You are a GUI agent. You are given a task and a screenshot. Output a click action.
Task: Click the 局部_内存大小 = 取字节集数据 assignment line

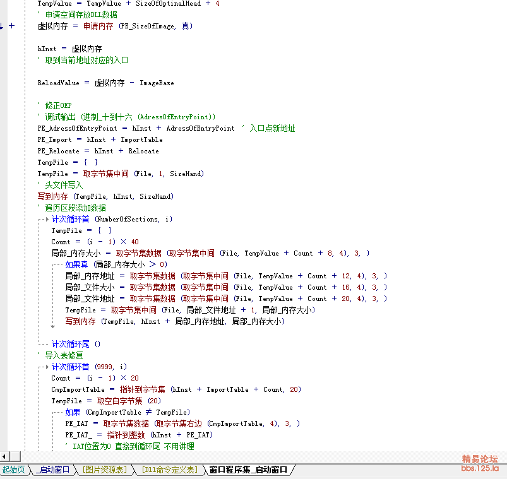click(210, 254)
